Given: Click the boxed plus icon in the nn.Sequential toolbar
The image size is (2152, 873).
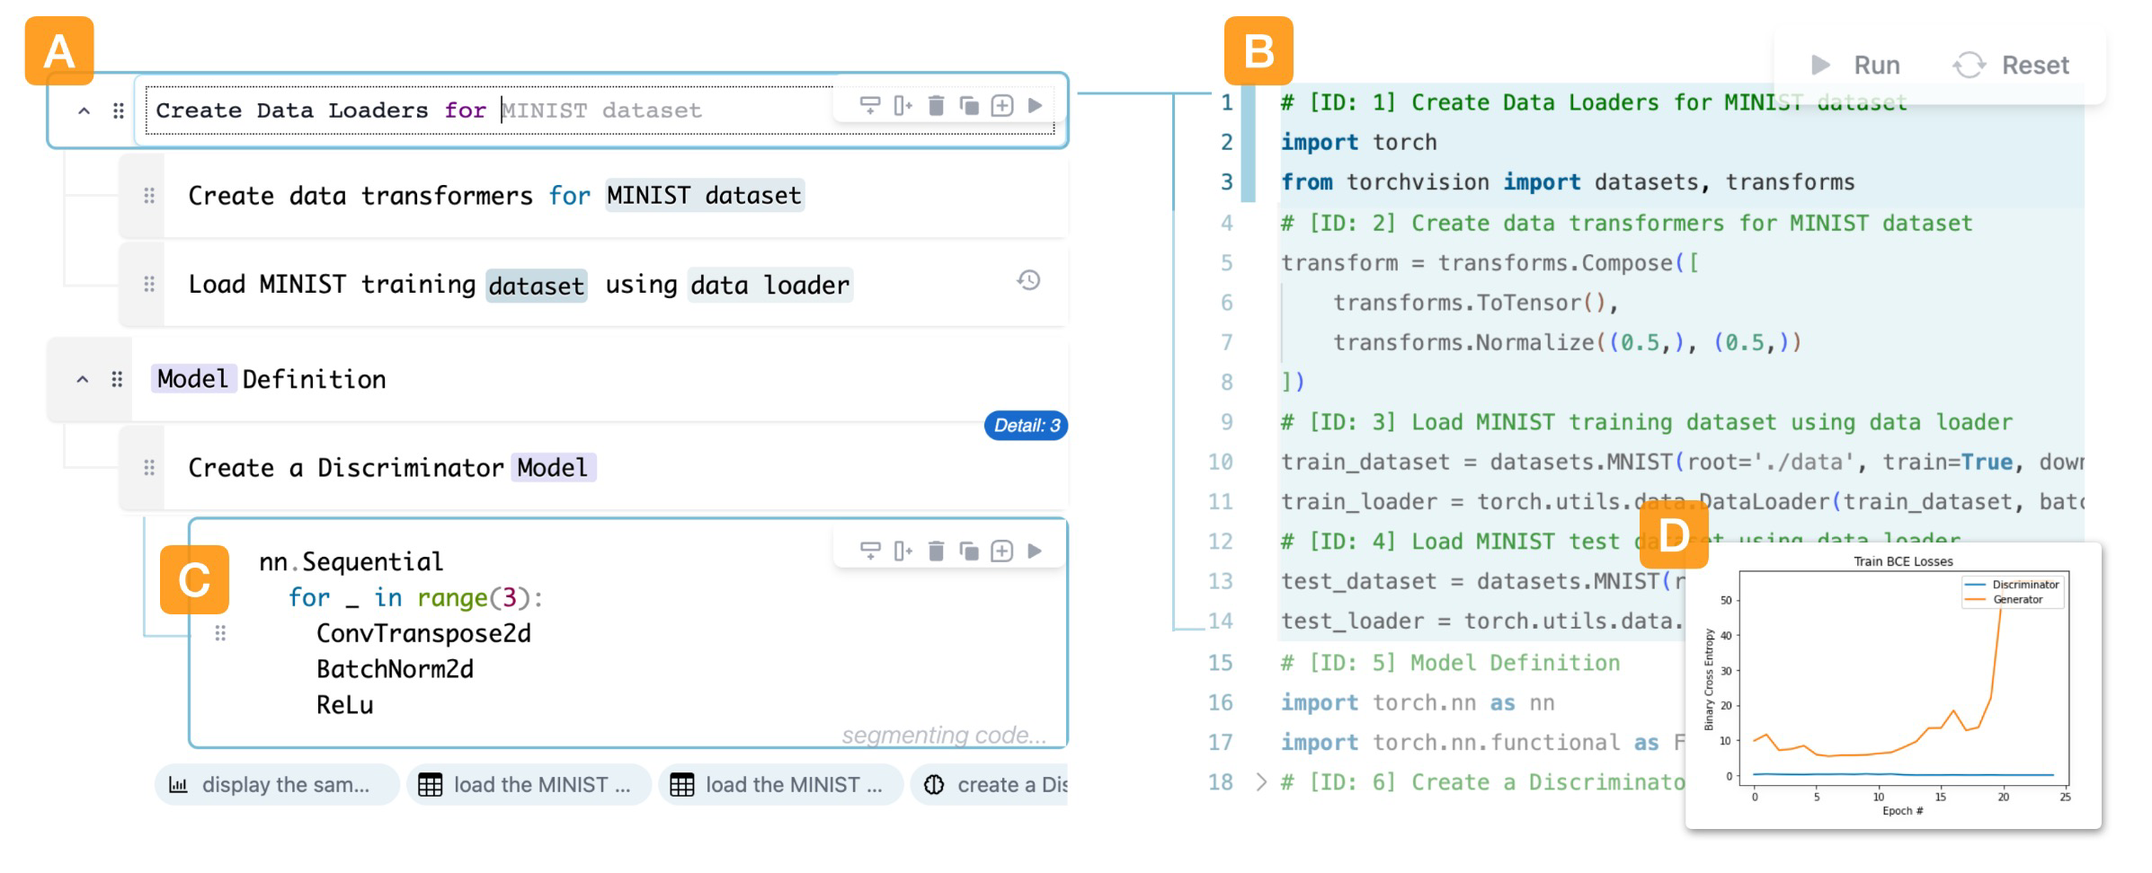Looking at the screenshot, I should [x=1001, y=551].
